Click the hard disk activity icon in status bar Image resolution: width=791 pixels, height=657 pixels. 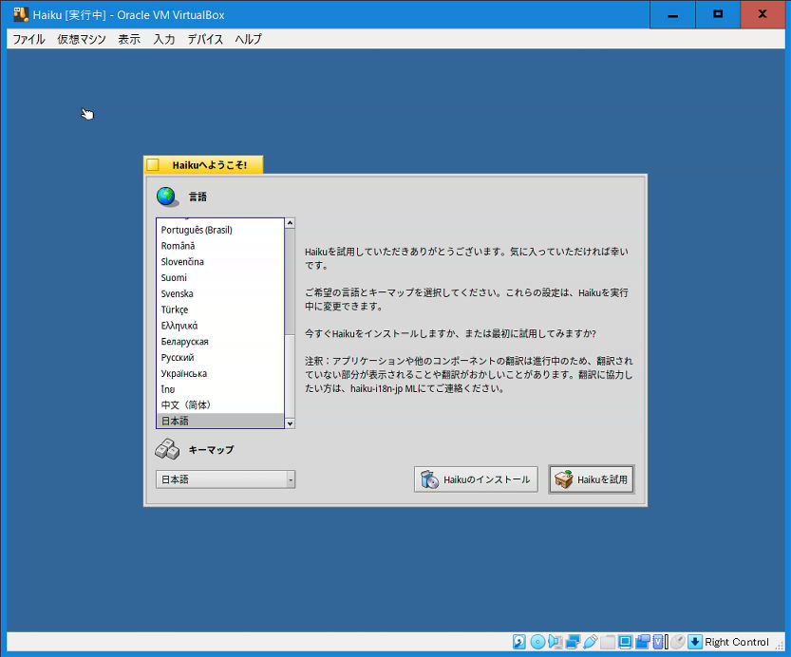click(519, 642)
